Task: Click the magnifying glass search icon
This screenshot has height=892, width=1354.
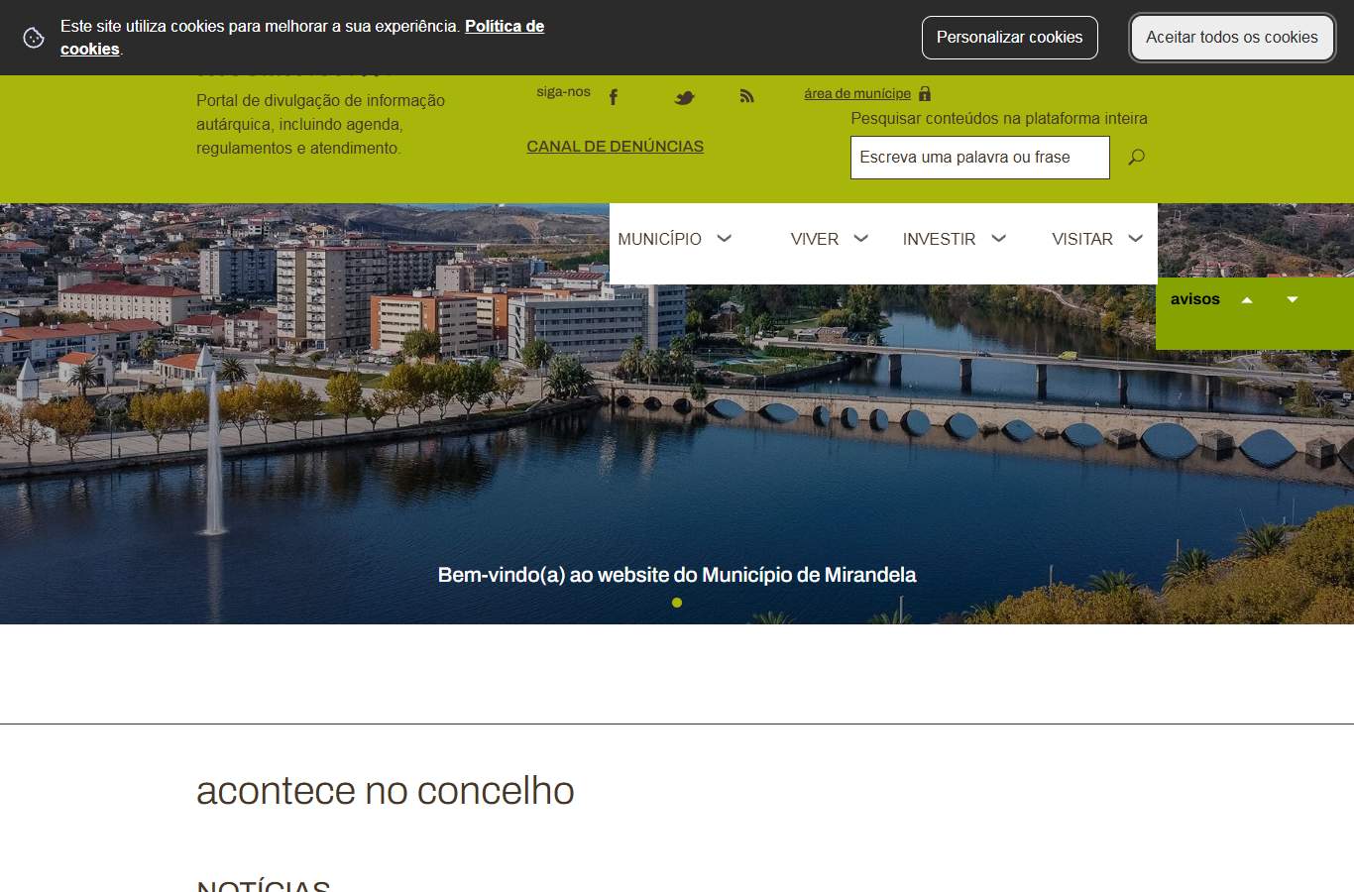Action: click(x=1136, y=157)
